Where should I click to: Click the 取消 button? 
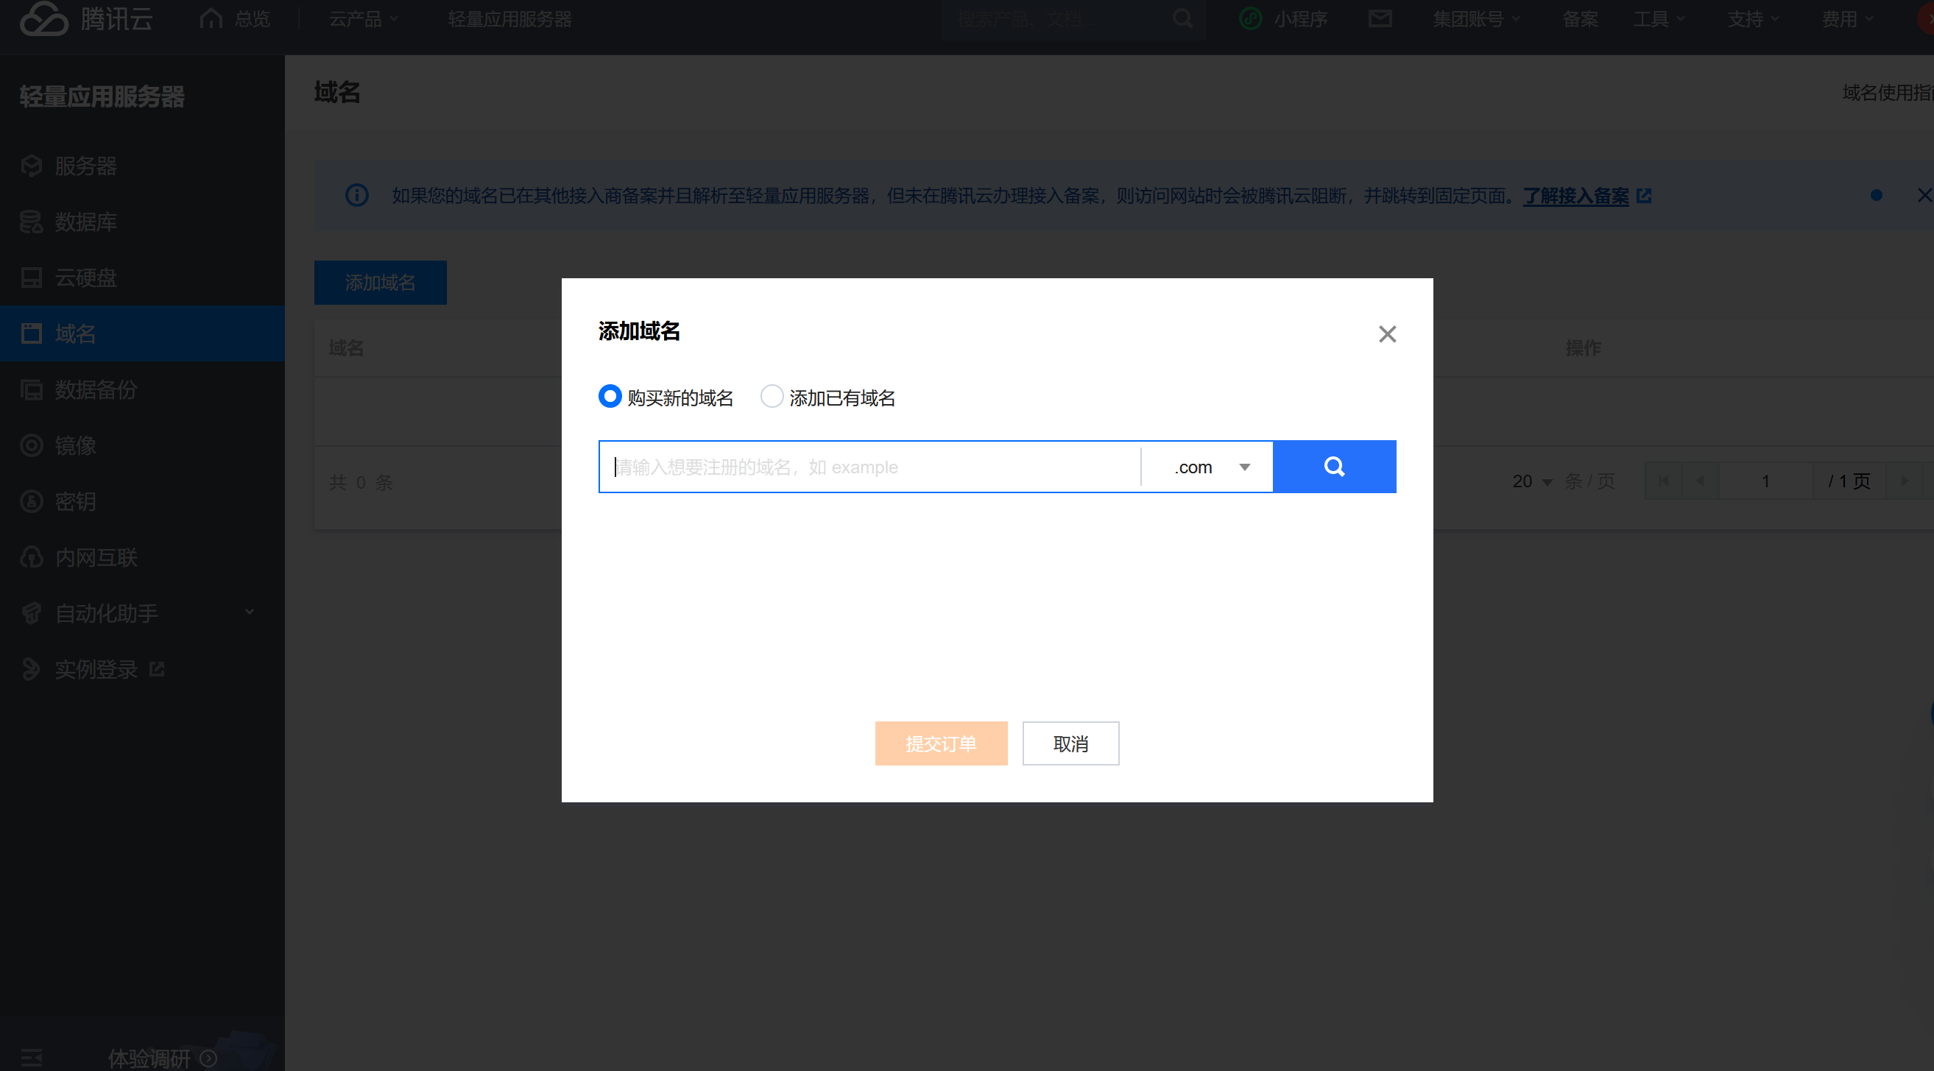(x=1070, y=743)
